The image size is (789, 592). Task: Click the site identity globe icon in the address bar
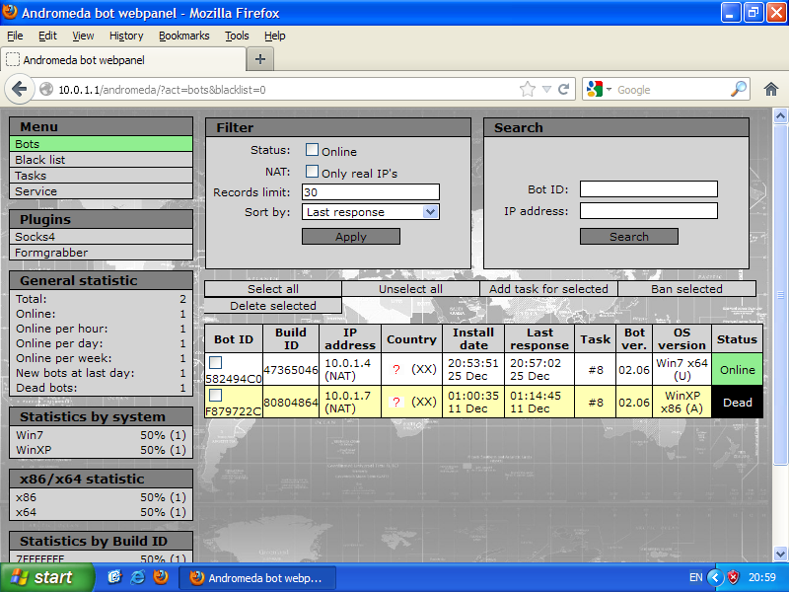pyautogui.click(x=46, y=90)
